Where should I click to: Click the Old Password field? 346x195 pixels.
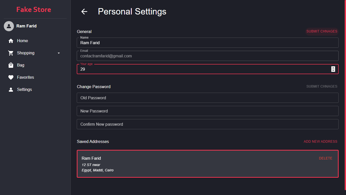click(x=207, y=98)
